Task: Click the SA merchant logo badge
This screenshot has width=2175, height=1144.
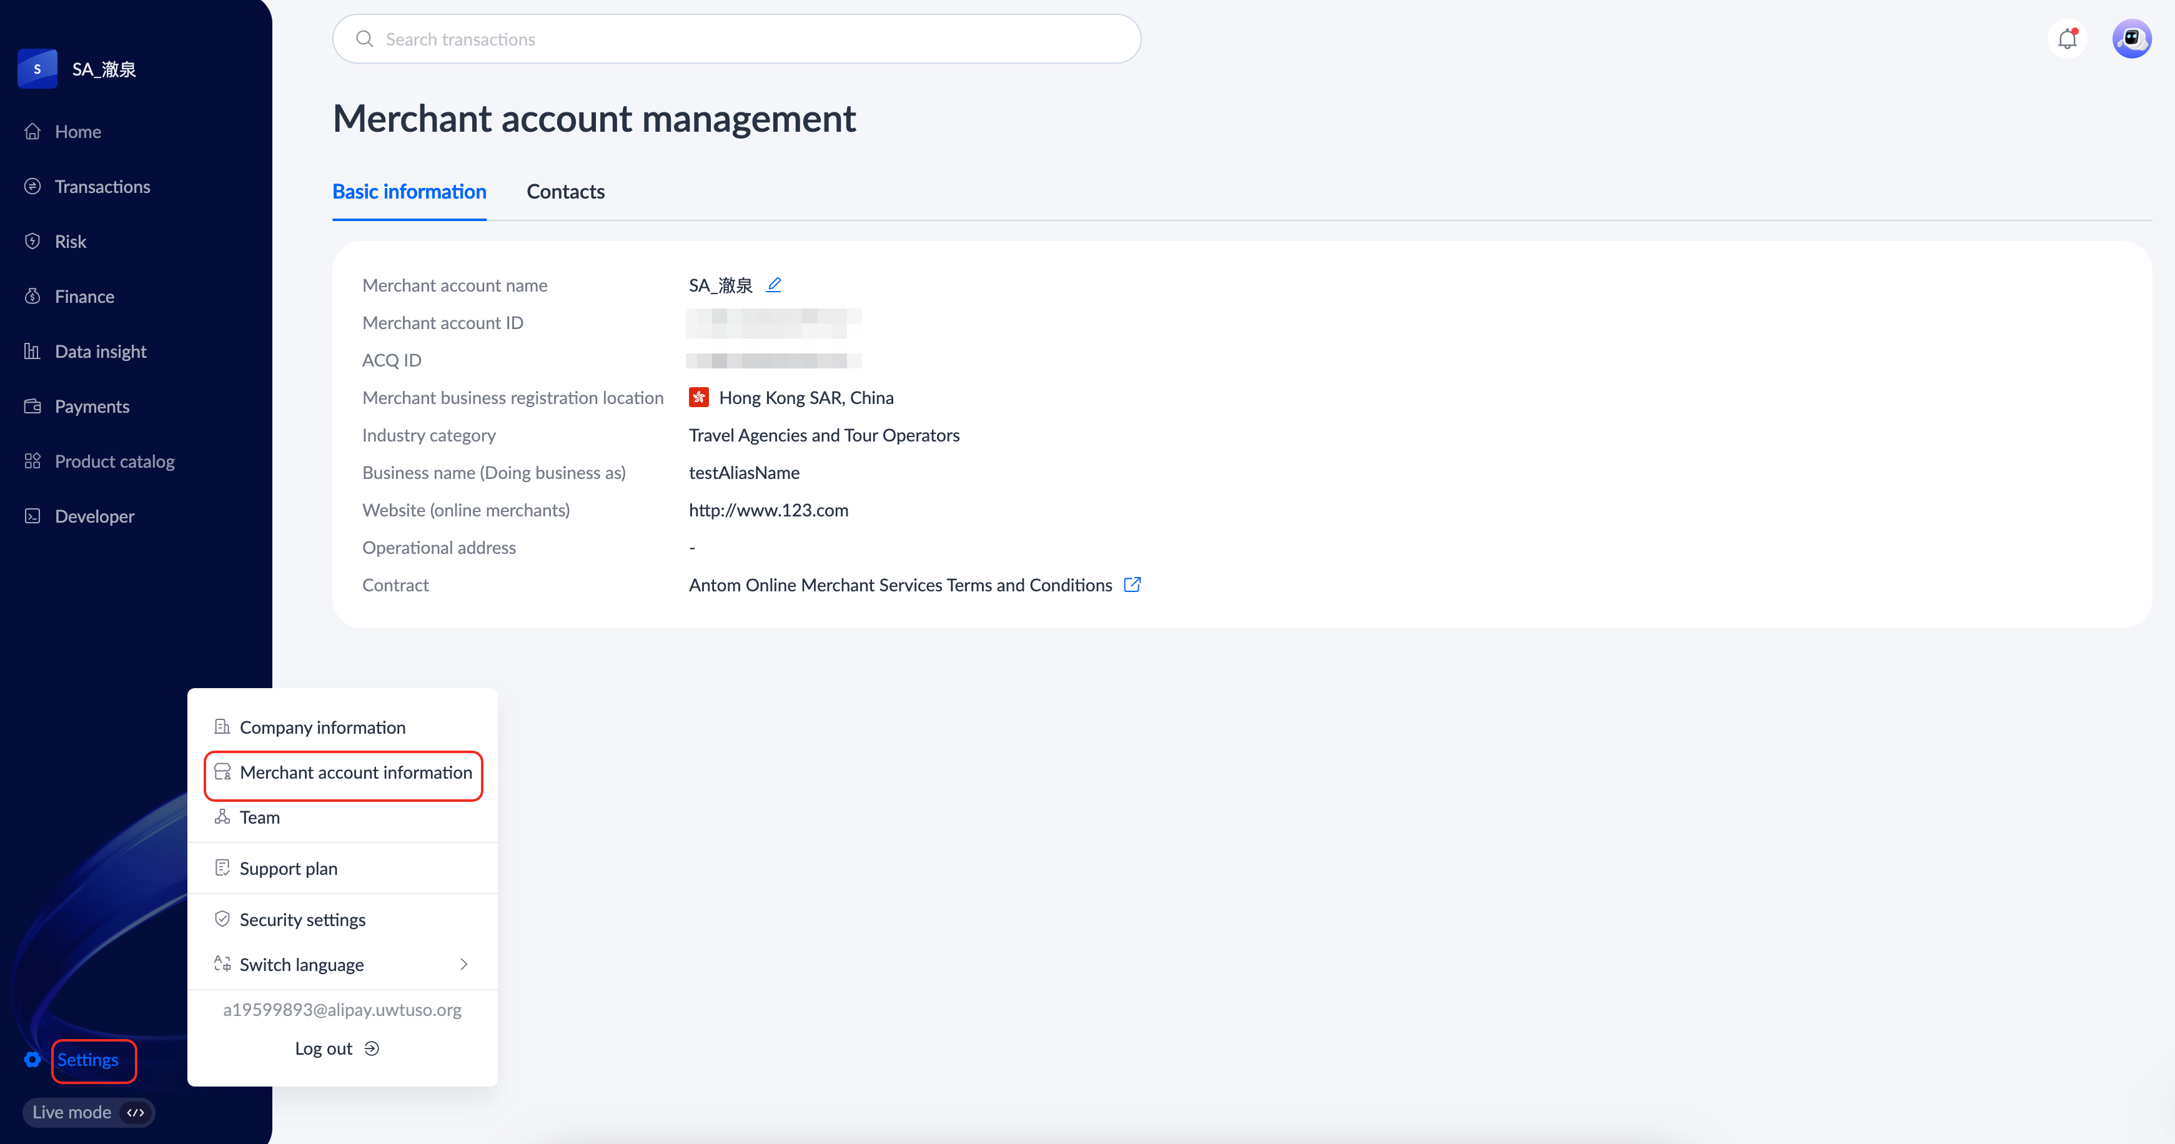Action: 37,69
